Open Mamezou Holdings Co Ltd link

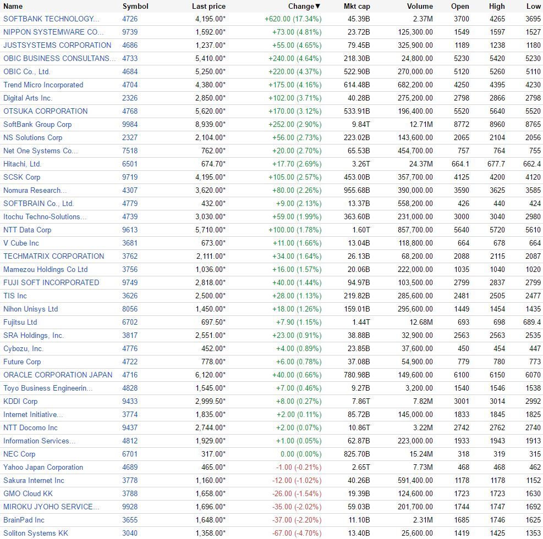pos(45,269)
